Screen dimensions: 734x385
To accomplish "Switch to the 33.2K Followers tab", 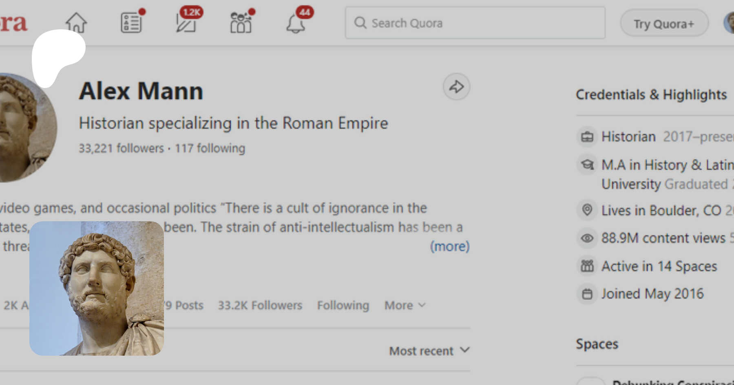I will point(260,305).
